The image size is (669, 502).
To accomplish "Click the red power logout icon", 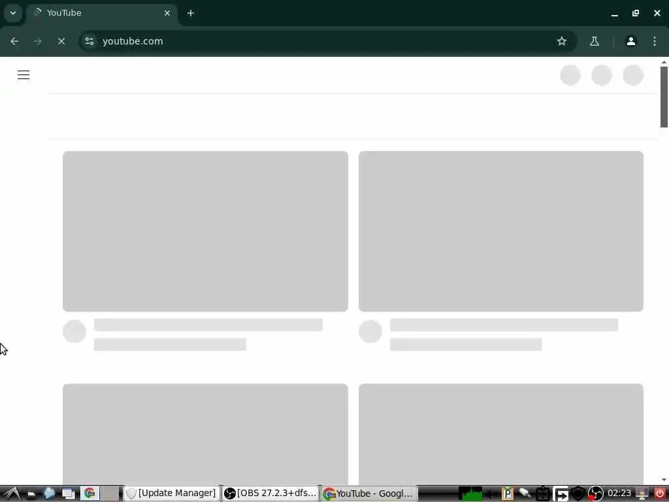I will point(660,494).
